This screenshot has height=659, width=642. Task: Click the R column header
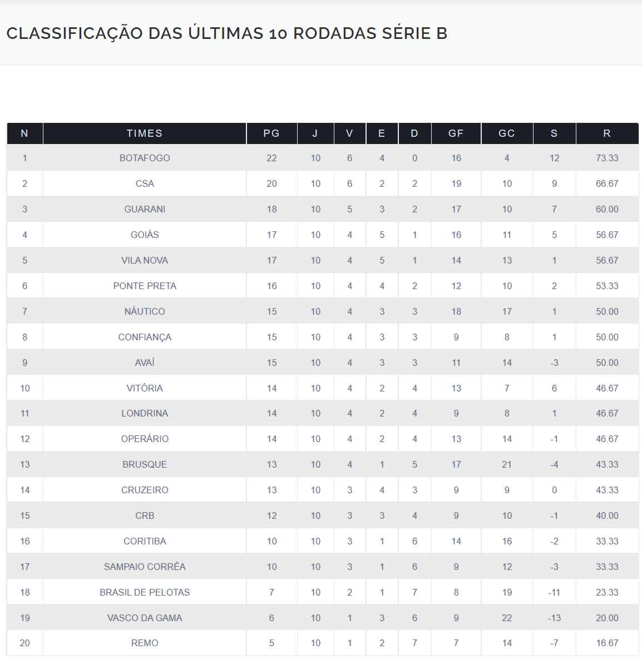click(x=607, y=133)
